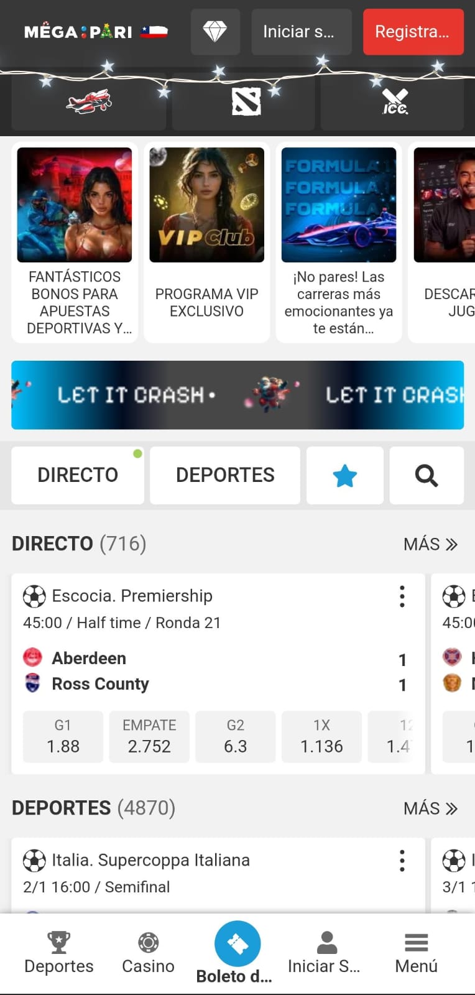Expand DIRECTO list with MÁS
Screen dimensions: 475x995
[x=430, y=545]
